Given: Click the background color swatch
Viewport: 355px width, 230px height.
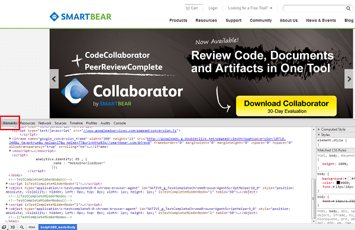Looking at the screenshot, I should click(x=349, y=179).
